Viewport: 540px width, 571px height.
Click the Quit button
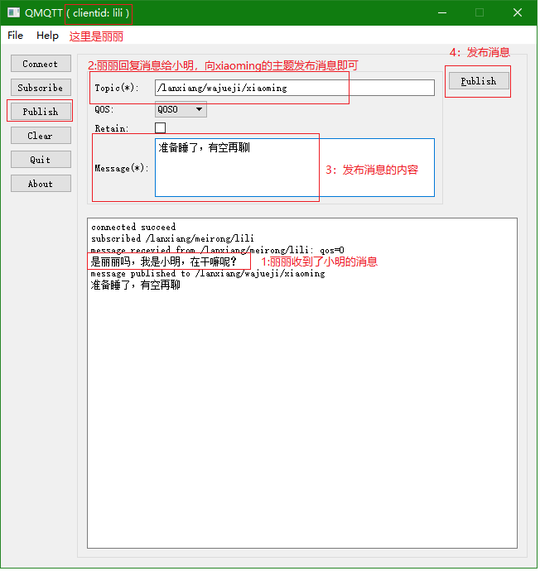(x=41, y=160)
